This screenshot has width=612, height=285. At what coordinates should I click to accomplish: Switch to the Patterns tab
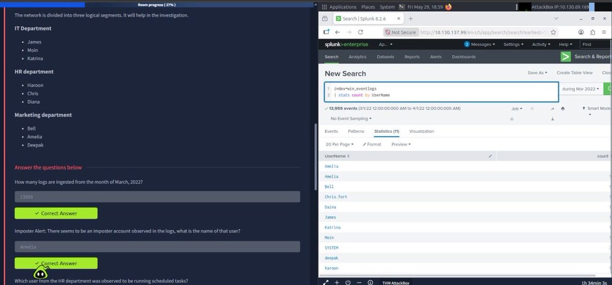(356, 131)
